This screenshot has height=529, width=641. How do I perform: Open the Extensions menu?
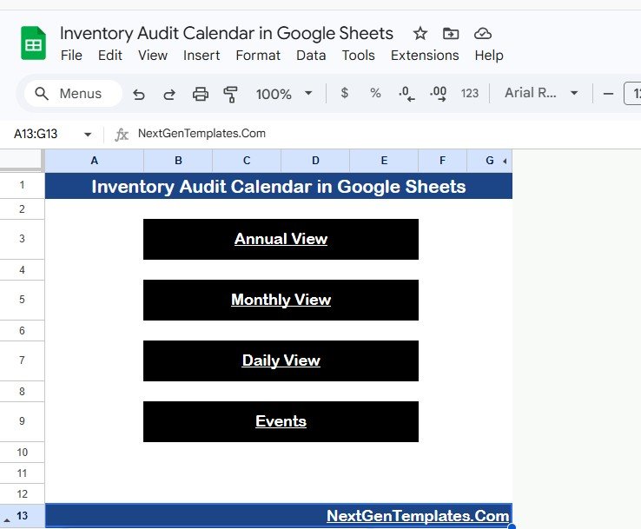coord(425,56)
